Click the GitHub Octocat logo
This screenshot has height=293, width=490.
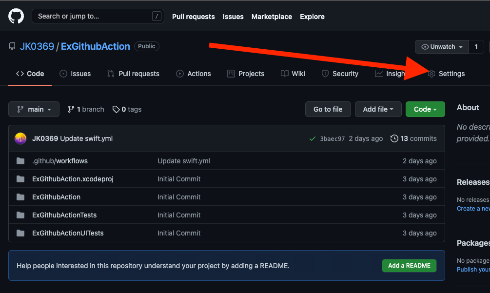point(16,16)
